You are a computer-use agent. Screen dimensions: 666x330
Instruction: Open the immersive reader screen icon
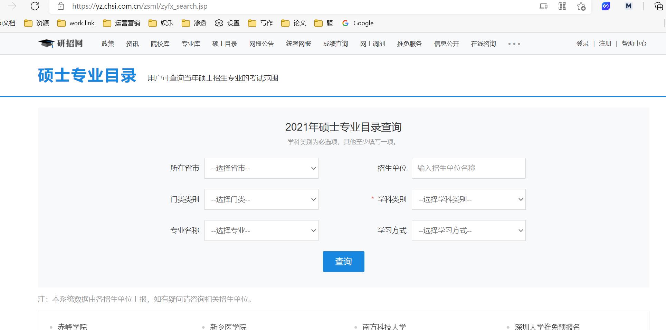click(x=543, y=6)
